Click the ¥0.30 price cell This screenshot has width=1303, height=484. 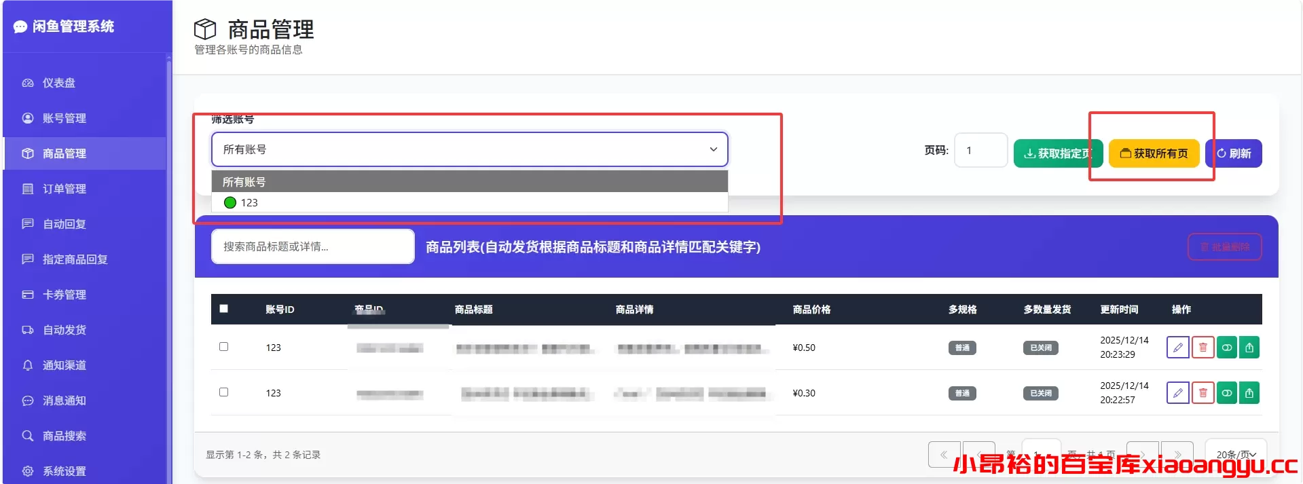(x=804, y=393)
